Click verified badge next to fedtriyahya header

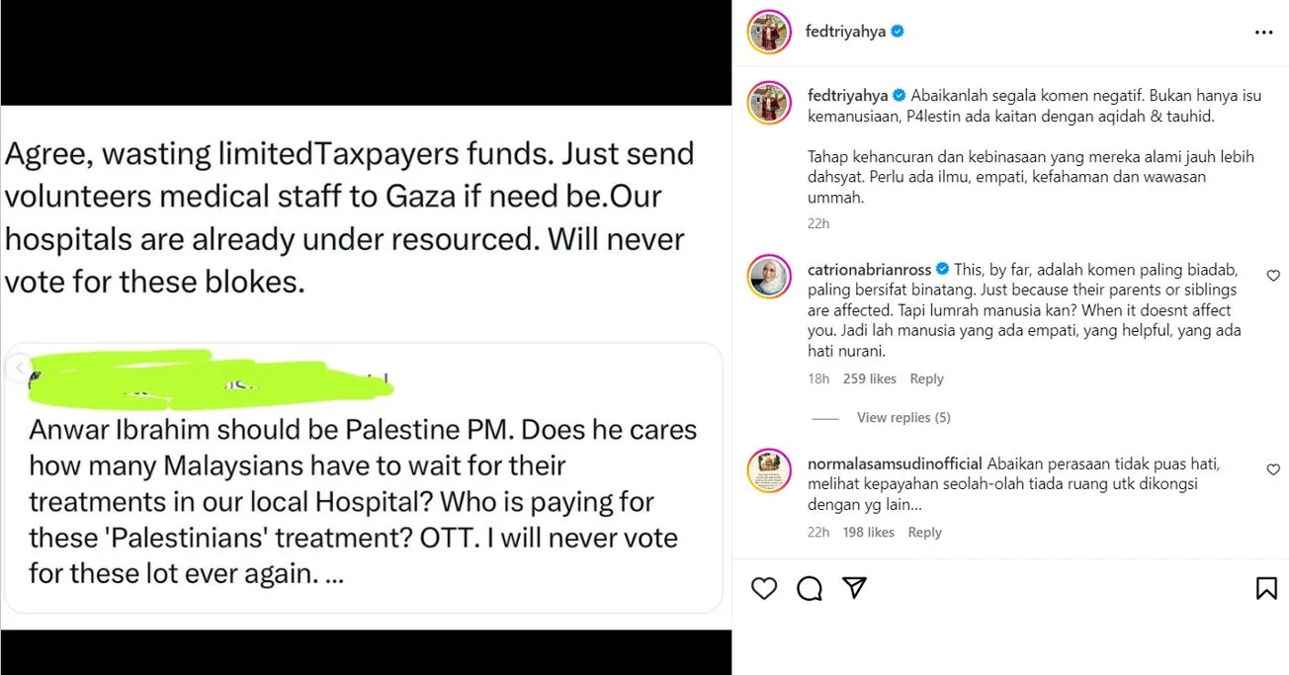pyautogui.click(x=898, y=32)
